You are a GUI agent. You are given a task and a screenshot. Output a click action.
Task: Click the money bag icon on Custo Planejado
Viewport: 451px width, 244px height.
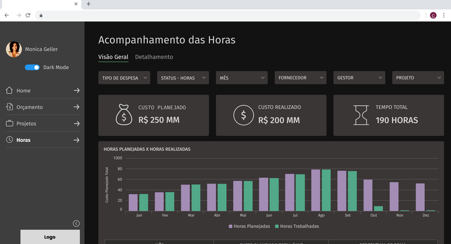click(x=124, y=114)
